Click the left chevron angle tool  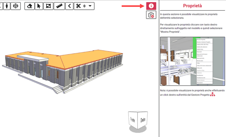pos(69,6)
